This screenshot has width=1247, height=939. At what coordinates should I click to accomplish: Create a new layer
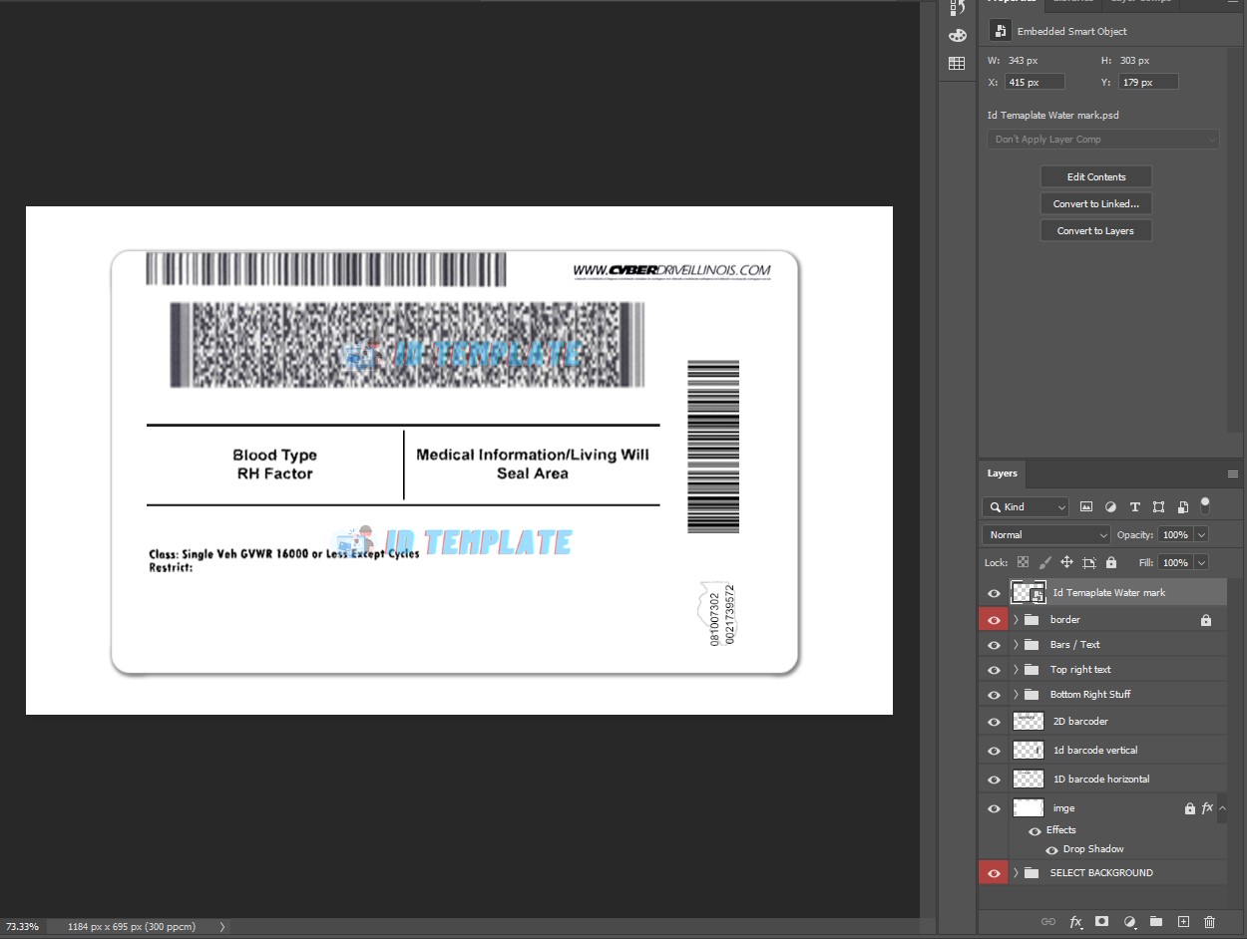[1183, 922]
